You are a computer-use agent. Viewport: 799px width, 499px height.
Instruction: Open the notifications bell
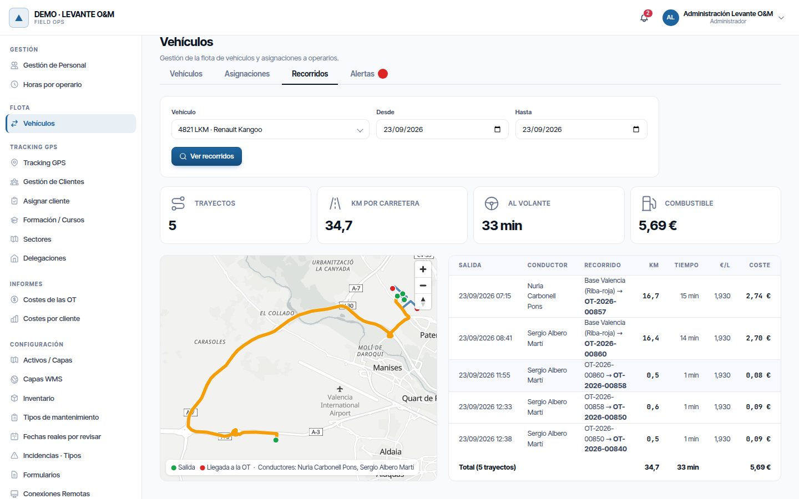click(x=644, y=18)
